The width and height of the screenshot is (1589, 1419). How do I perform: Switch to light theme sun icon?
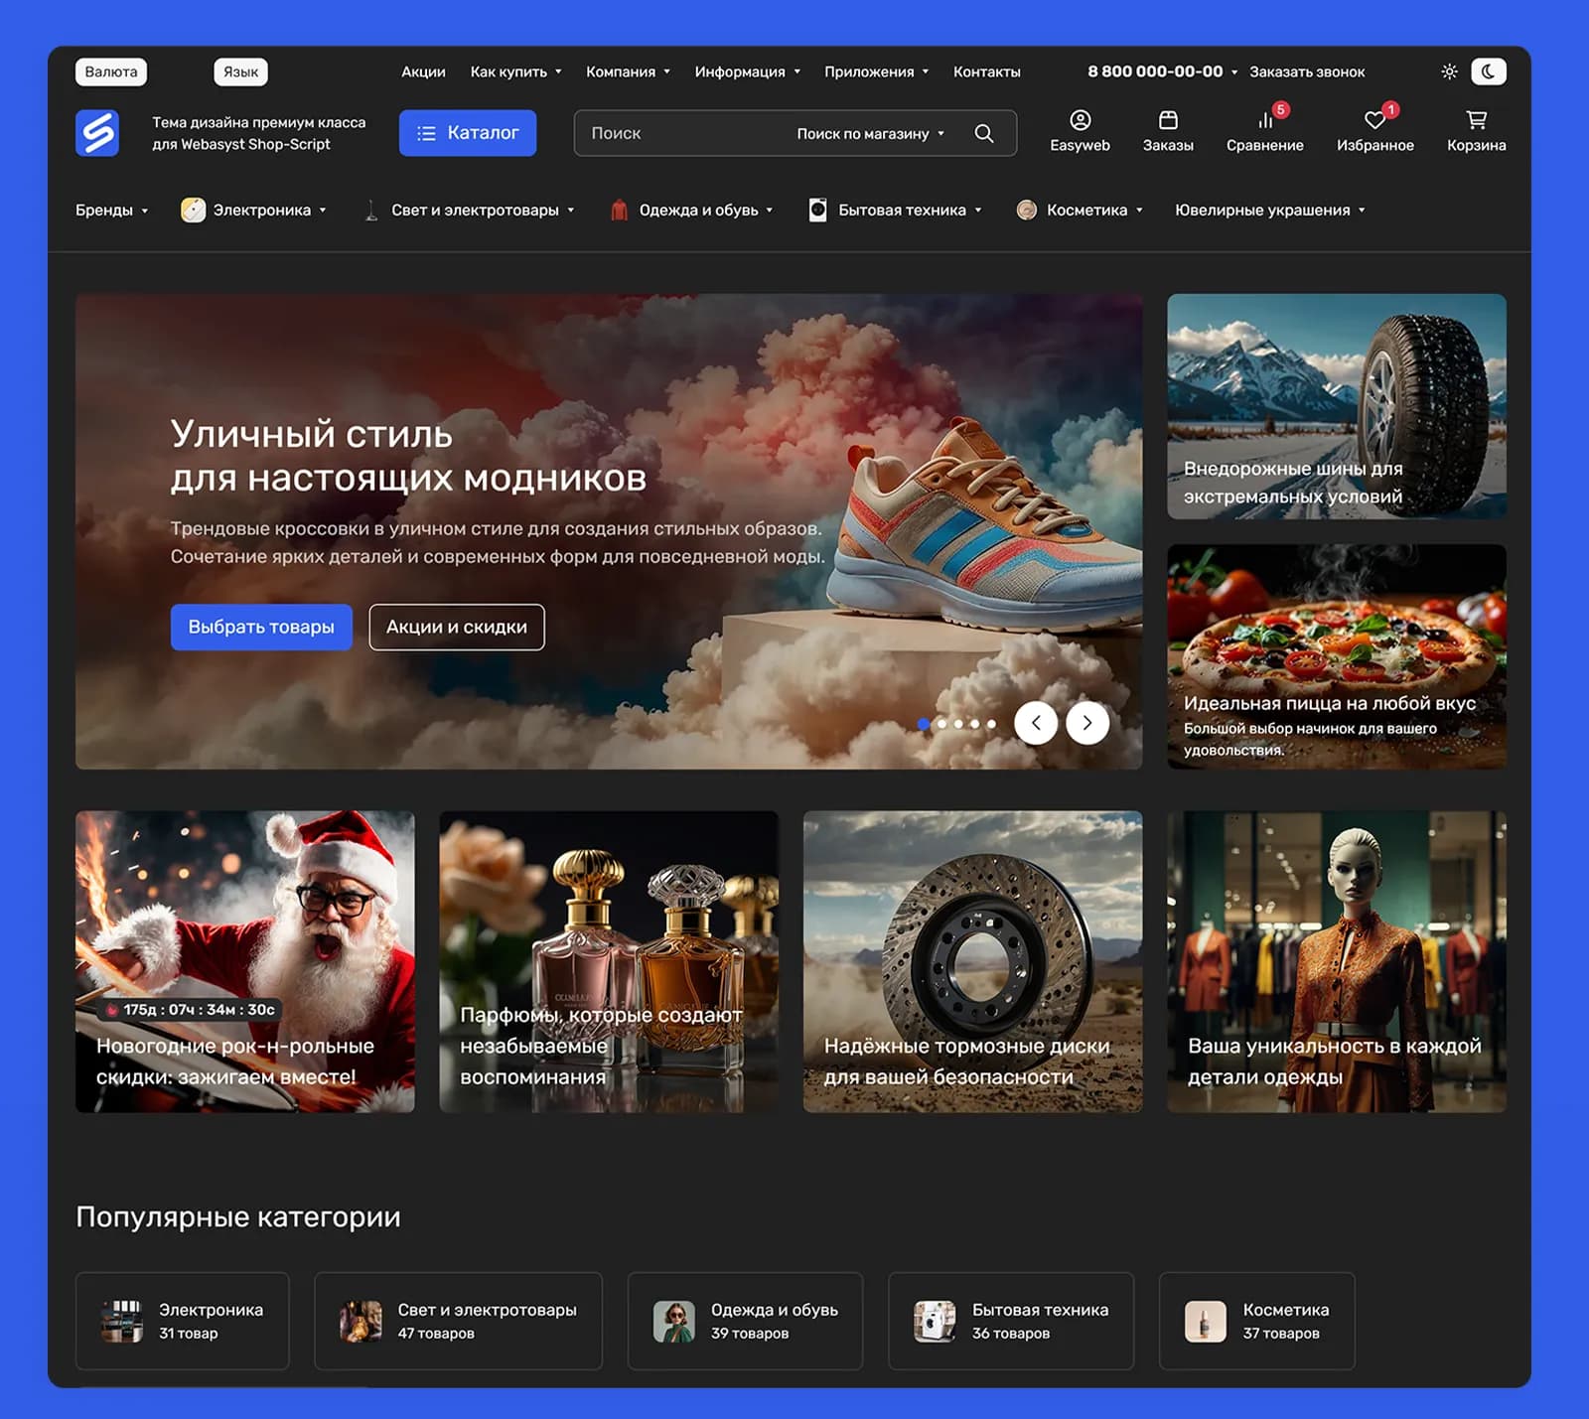click(1450, 71)
